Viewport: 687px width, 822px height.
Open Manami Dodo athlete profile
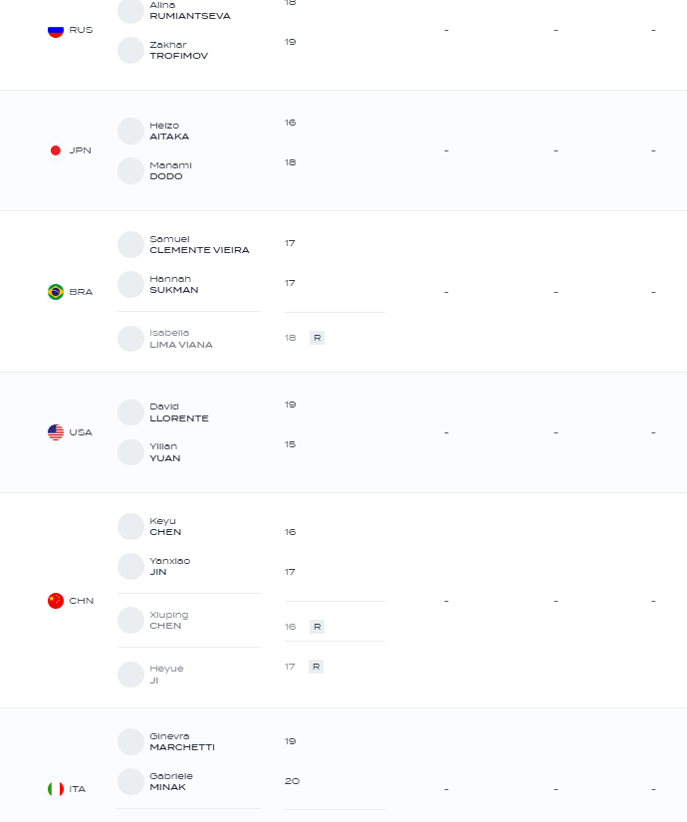tap(171, 171)
